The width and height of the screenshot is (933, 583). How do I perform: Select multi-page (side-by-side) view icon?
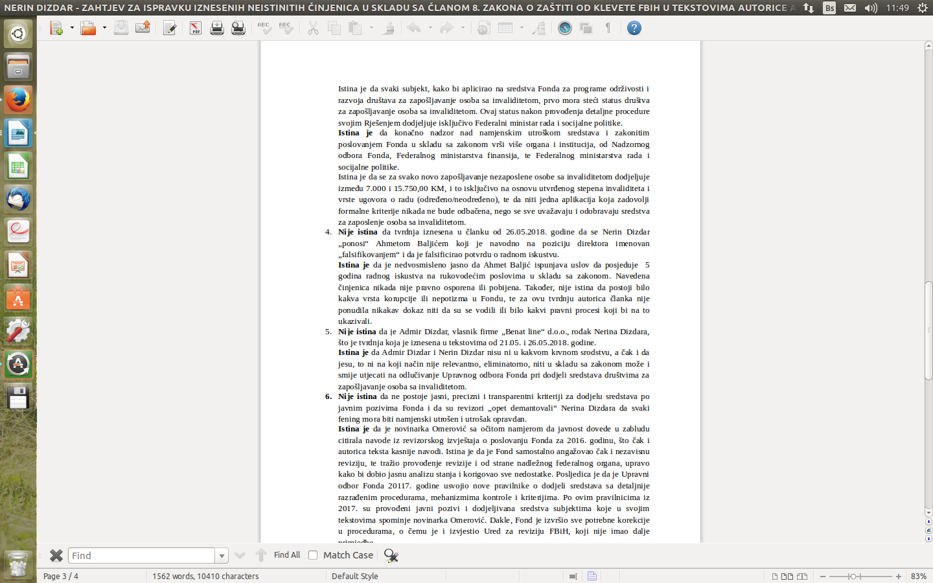tap(787, 576)
